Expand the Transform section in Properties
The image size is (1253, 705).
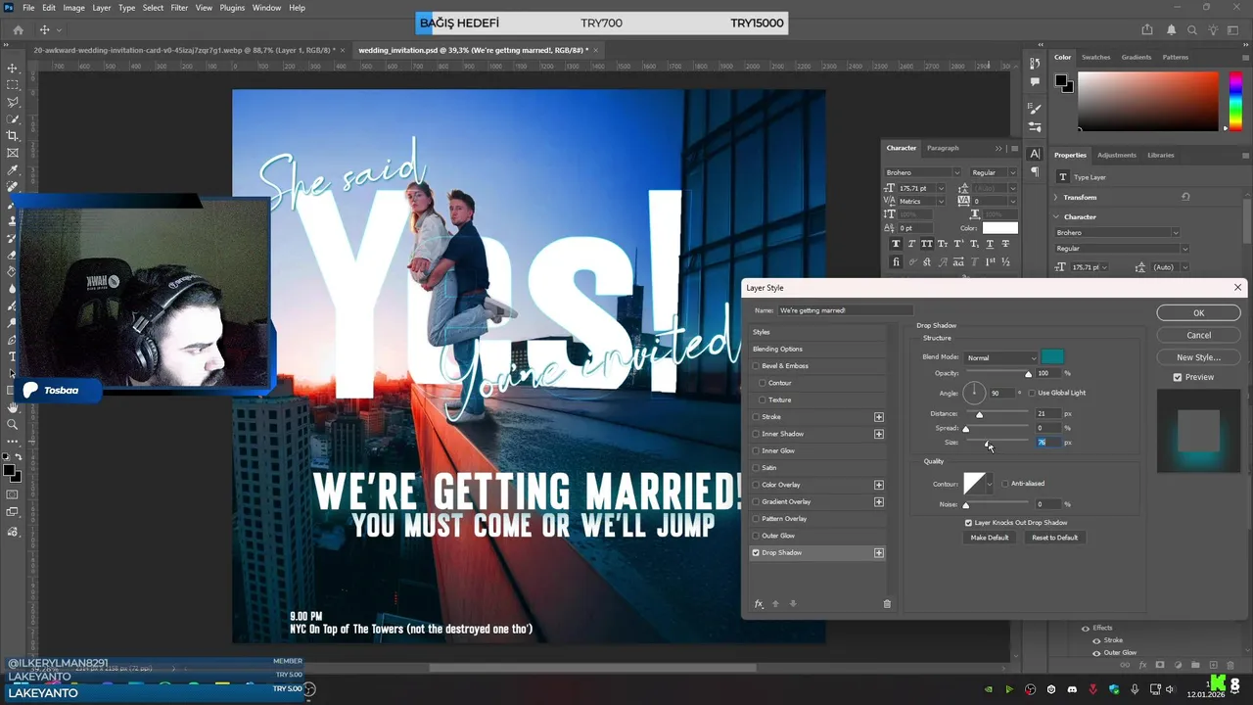(x=1056, y=197)
